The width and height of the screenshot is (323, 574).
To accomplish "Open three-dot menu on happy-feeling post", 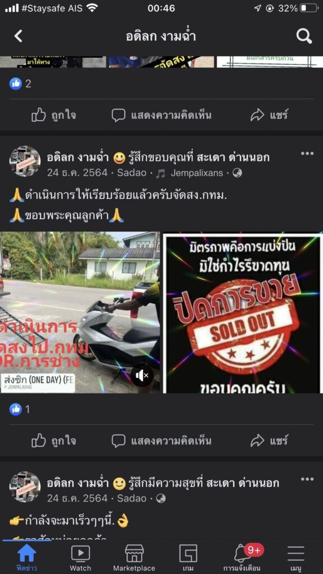I will (x=307, y=479).
